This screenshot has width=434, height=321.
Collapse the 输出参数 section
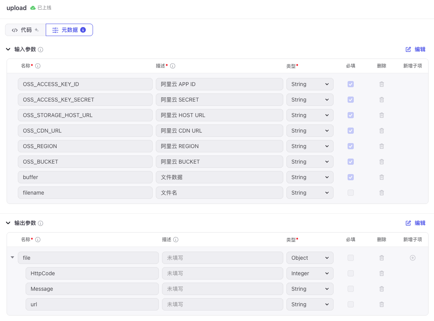(x=8, y=223)
